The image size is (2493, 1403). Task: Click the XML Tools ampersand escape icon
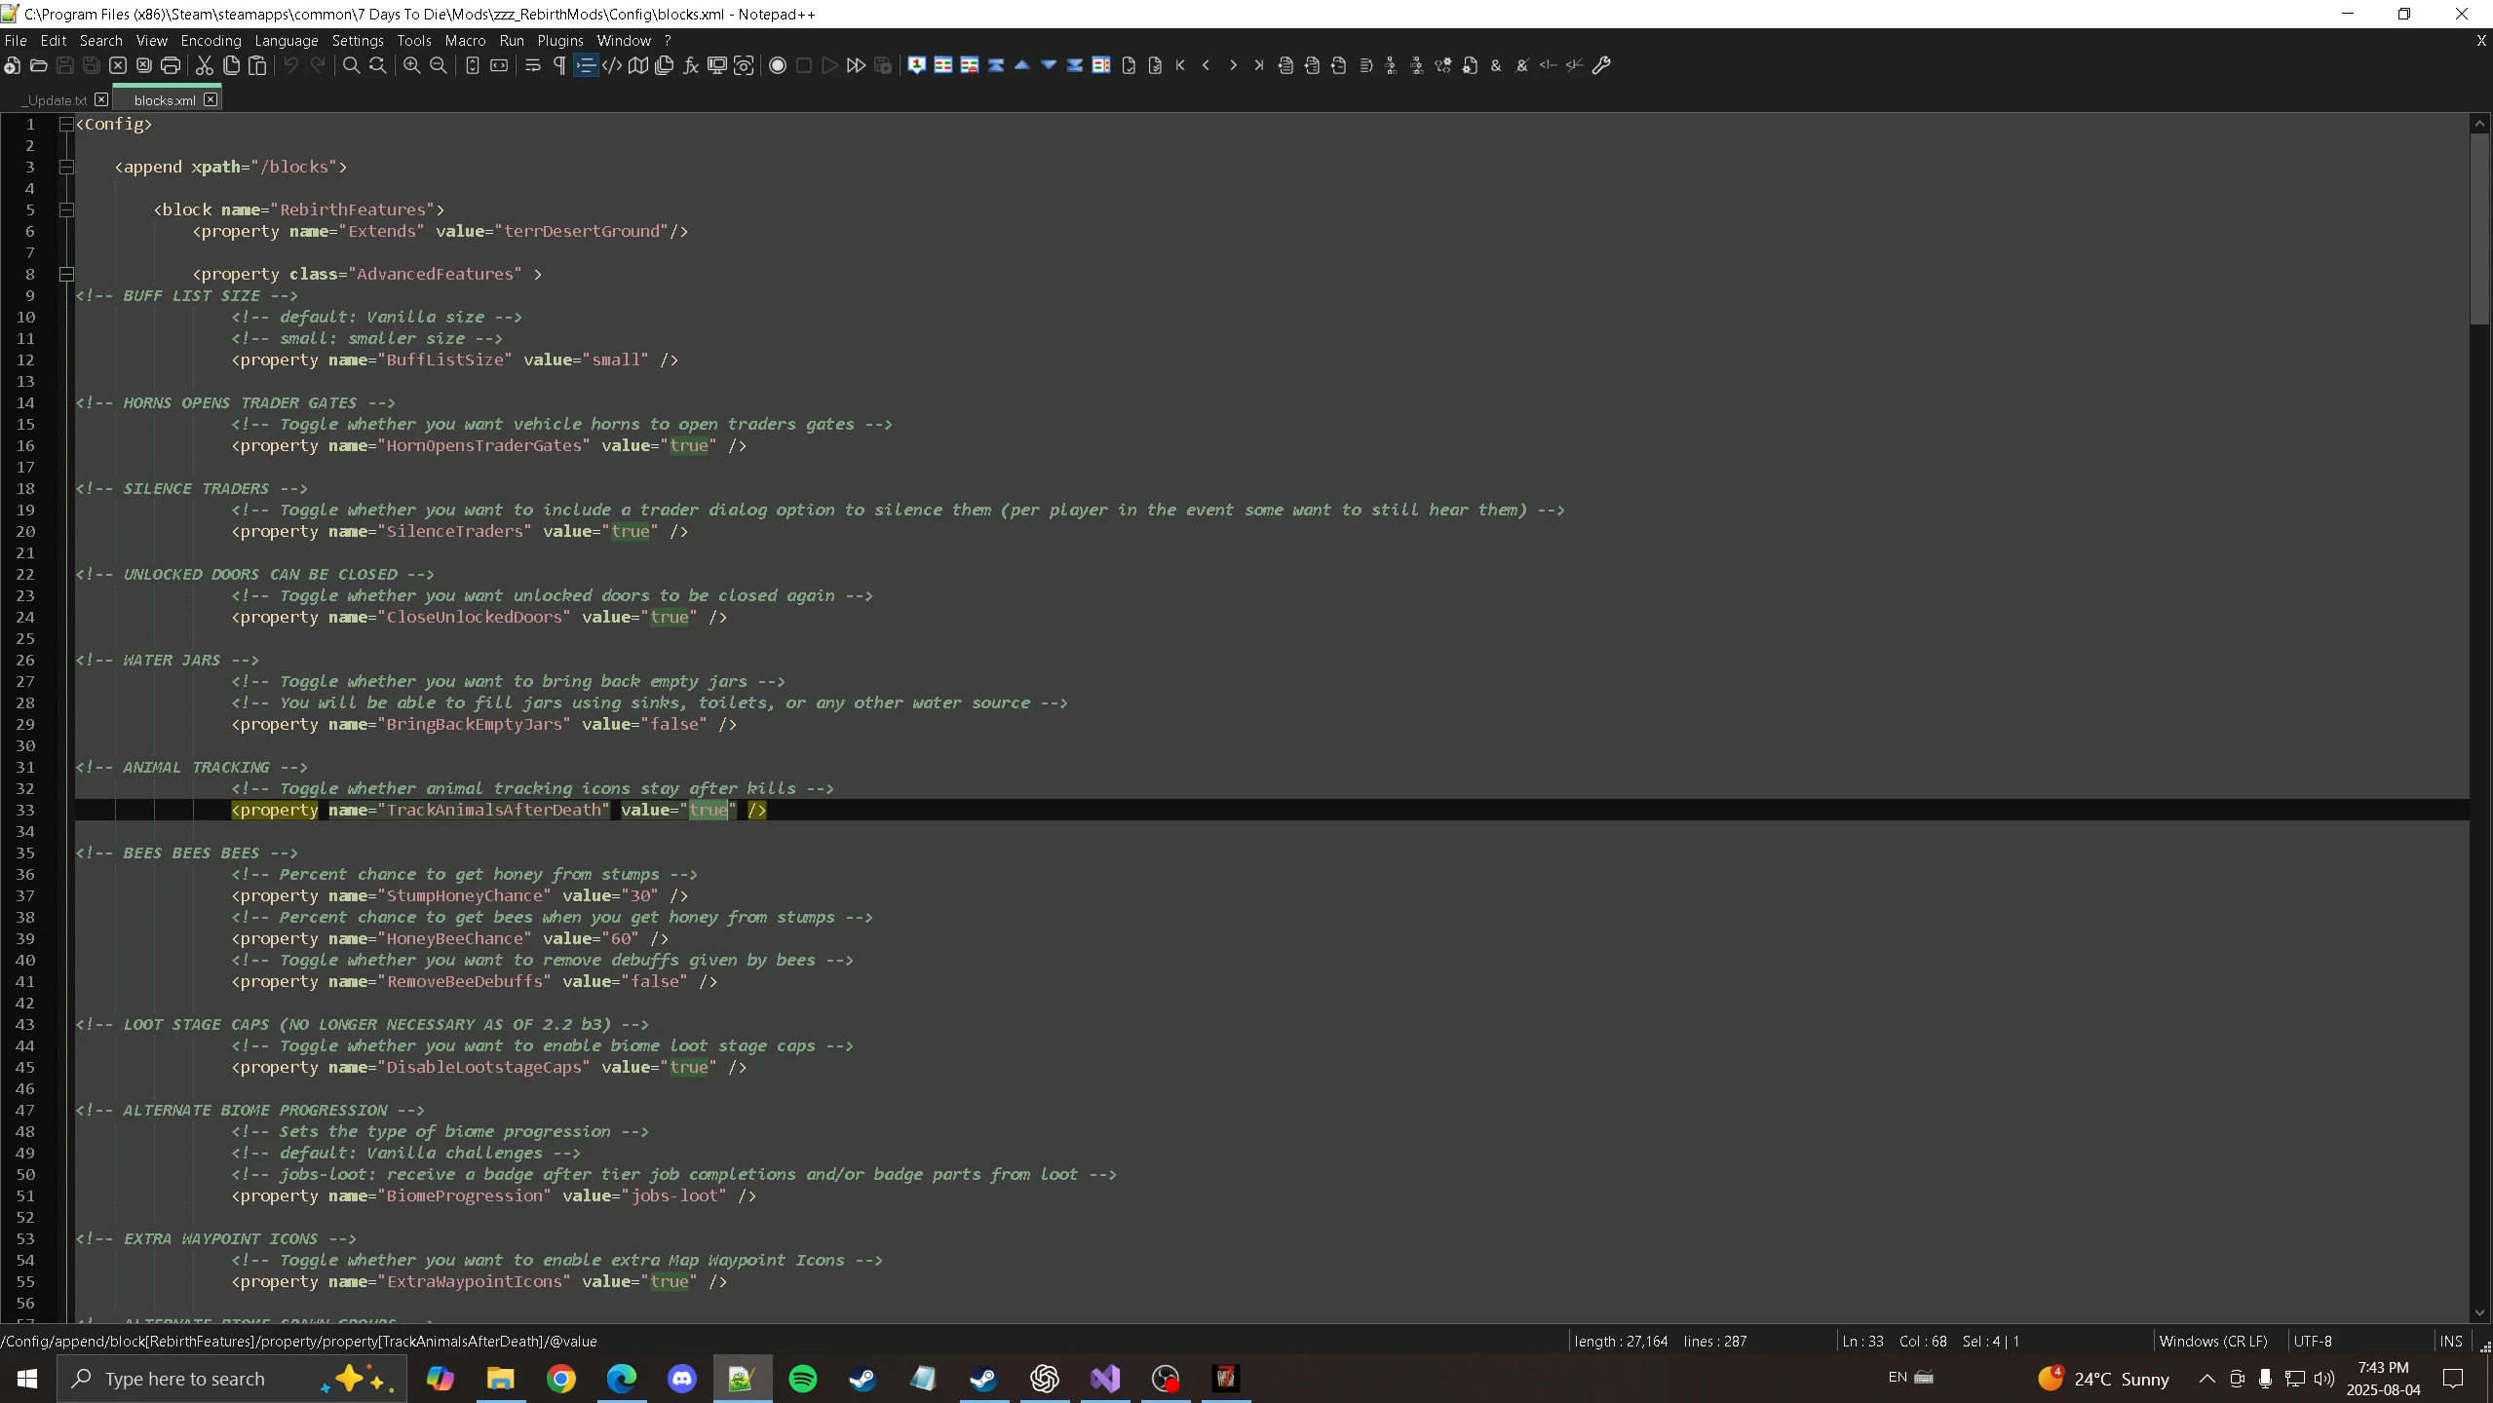[x=1496, y=65]
